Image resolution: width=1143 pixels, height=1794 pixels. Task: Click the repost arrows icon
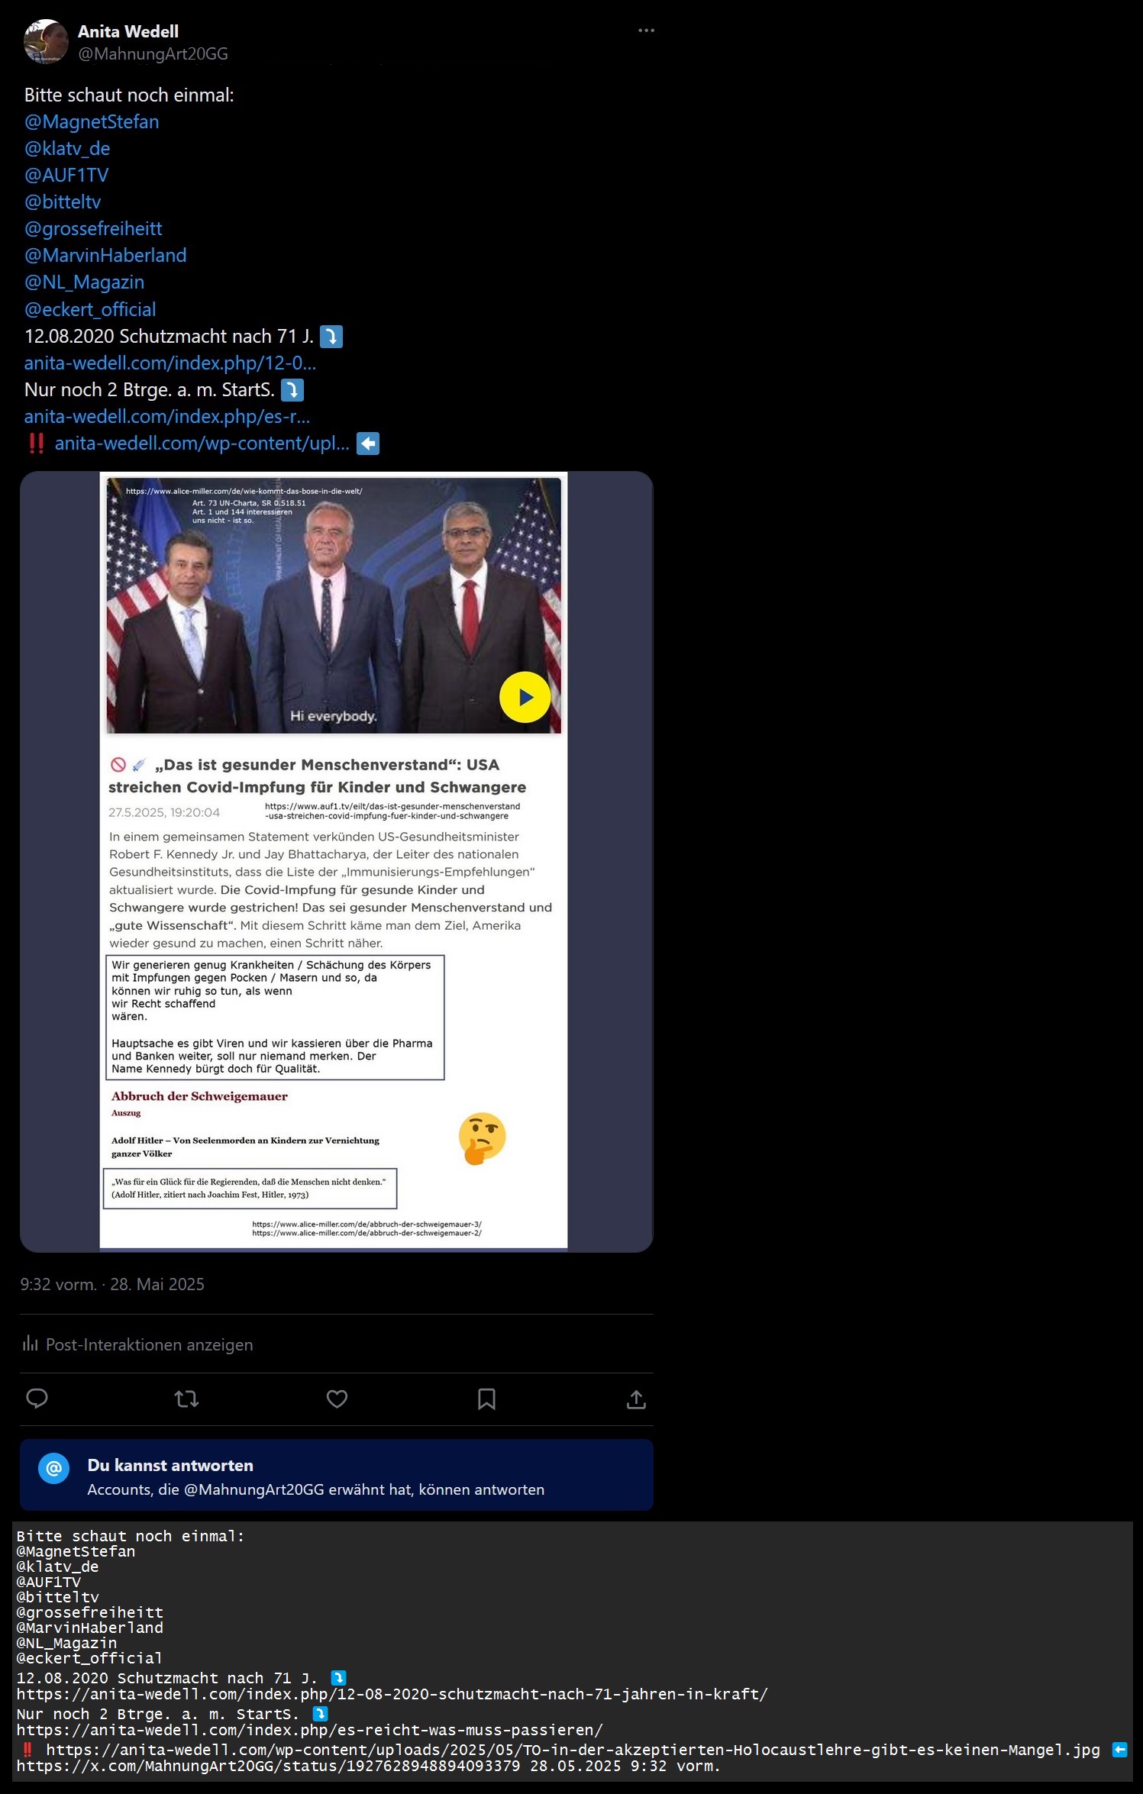coord(186,1399)
